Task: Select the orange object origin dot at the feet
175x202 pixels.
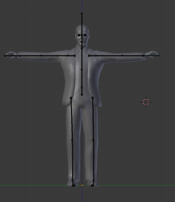Action: pos(82,185)
